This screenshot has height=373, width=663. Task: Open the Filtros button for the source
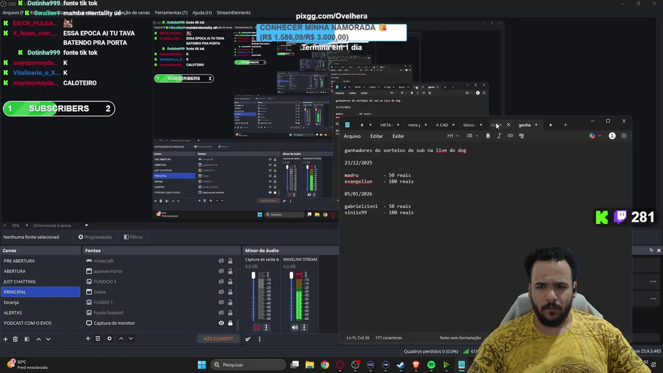point(133,237)
